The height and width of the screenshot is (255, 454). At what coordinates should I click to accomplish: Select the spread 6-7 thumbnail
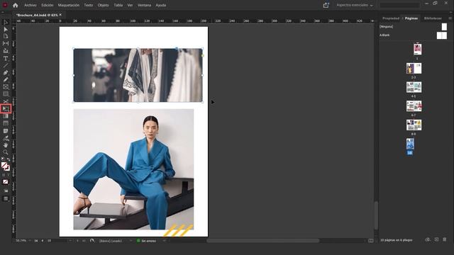(414, 106)
